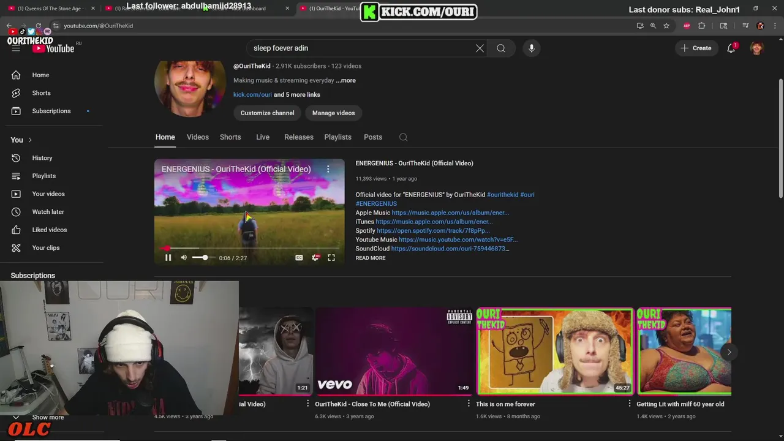Click Customize channel button
784x441 pixels.
pyautogui.click(x=267, y=113)
